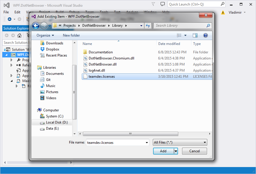Select Data (E:) drive
The width and height of the screenshot is (256, 174).
click(x=49, y=128)
